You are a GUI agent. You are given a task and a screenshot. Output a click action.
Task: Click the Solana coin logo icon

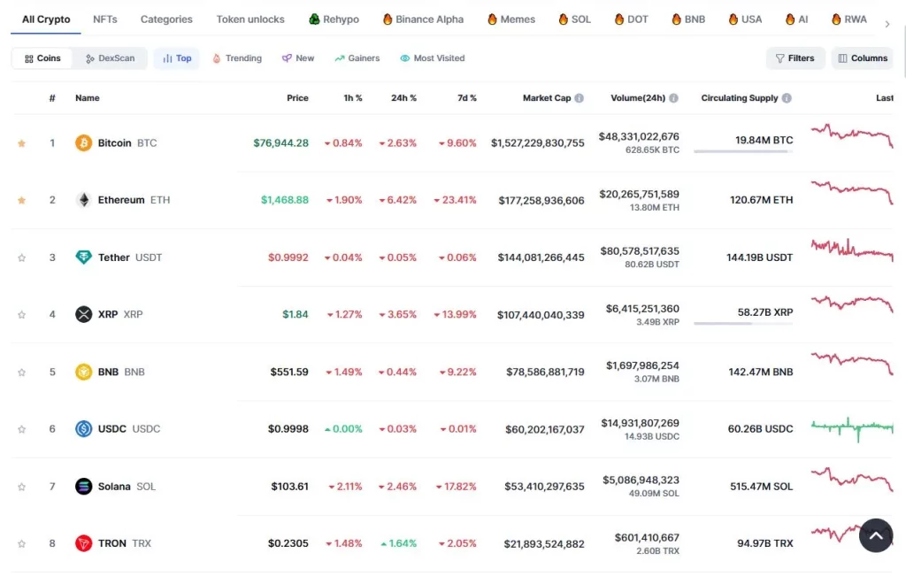pyautogui.click(x=83, y=487)
